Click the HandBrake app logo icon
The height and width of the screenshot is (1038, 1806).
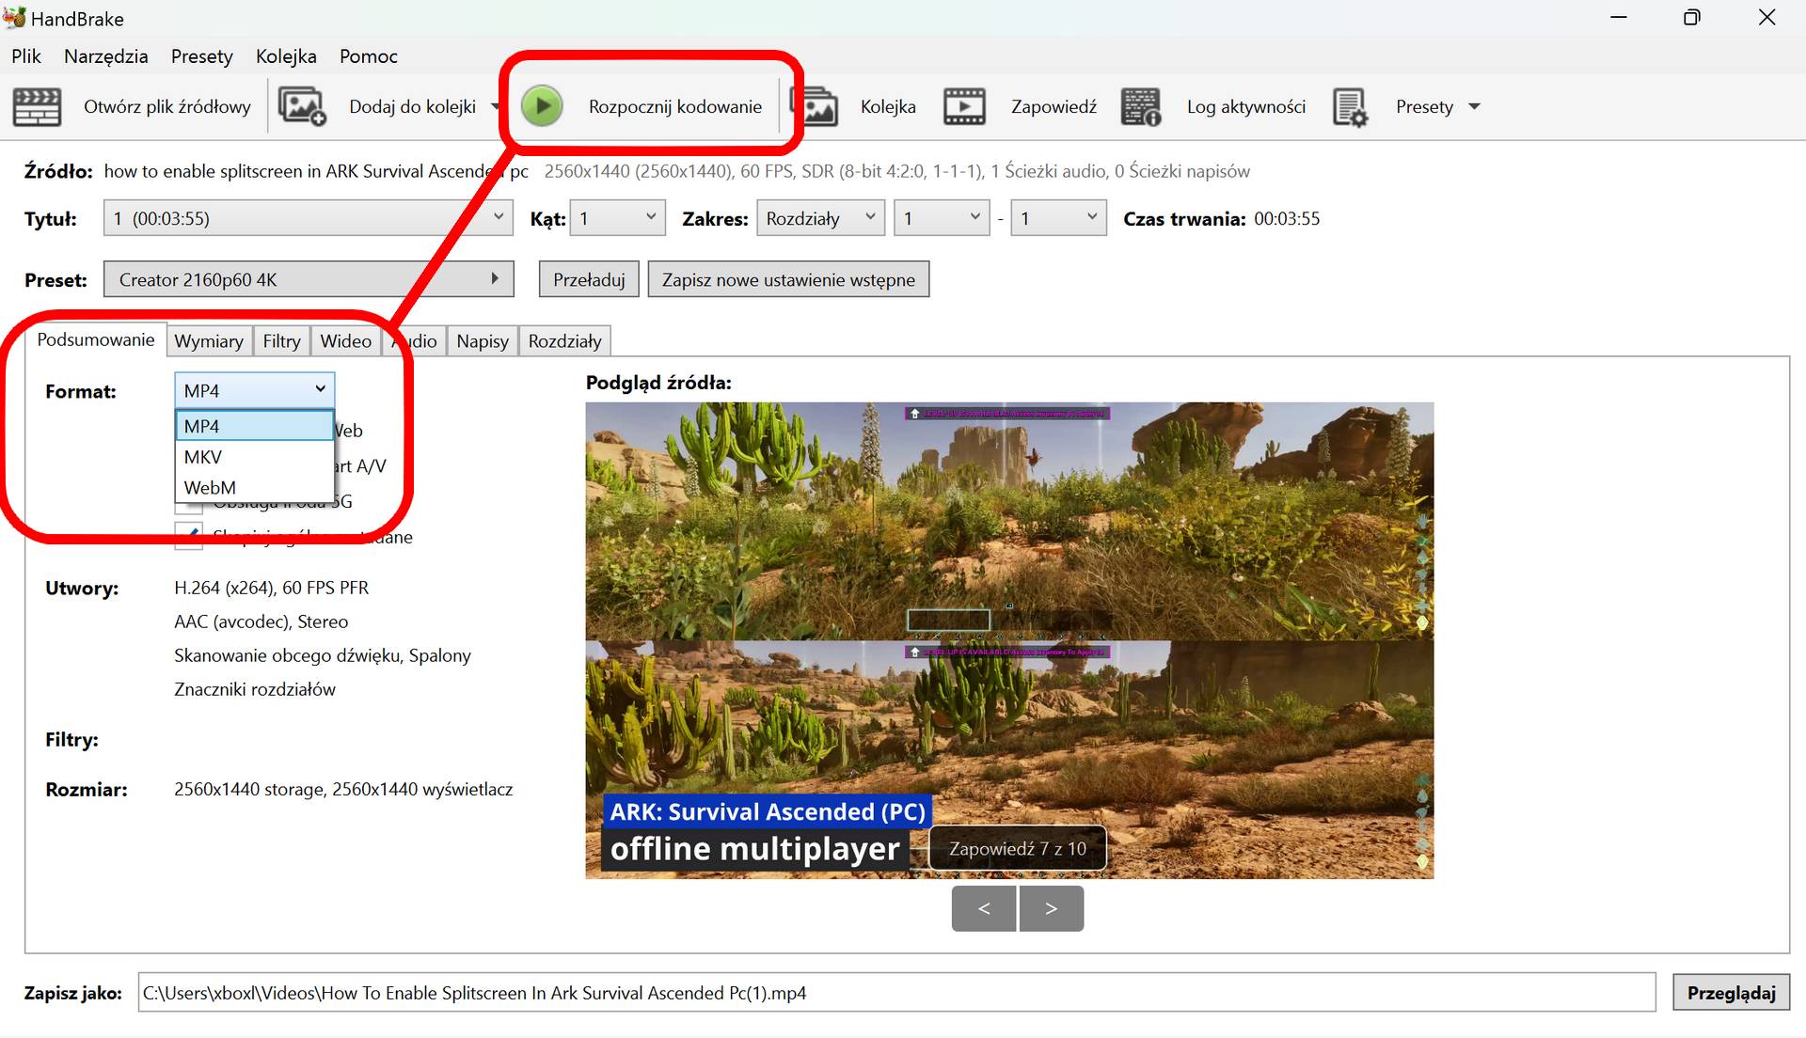click(x=14, y=18)
